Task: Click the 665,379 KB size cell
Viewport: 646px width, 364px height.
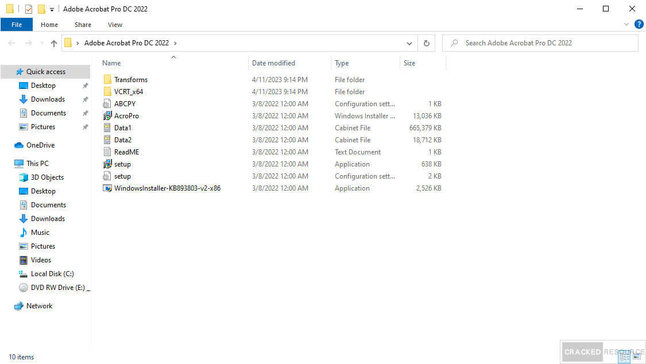Action: [x=425, y=128]
